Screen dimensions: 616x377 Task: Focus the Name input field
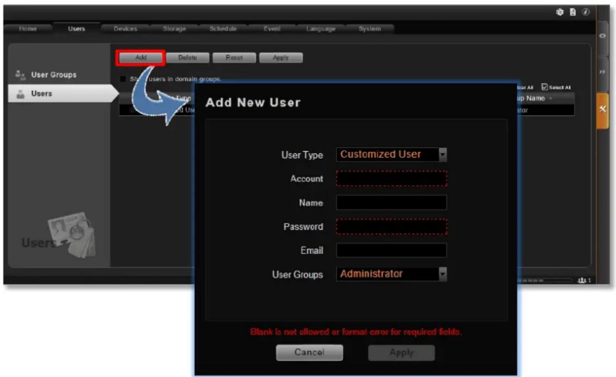391,202
